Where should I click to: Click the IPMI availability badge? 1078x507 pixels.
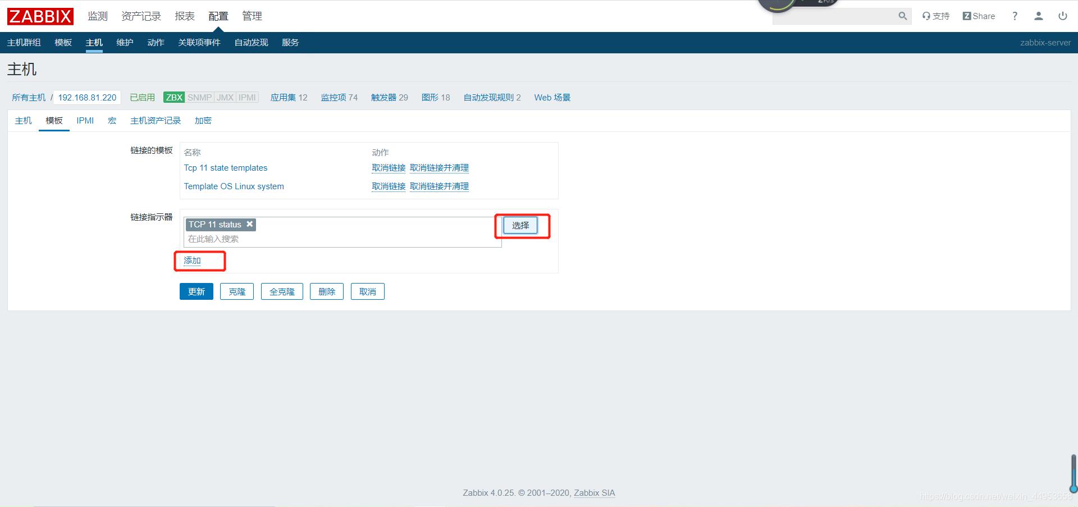pos(247,97)
